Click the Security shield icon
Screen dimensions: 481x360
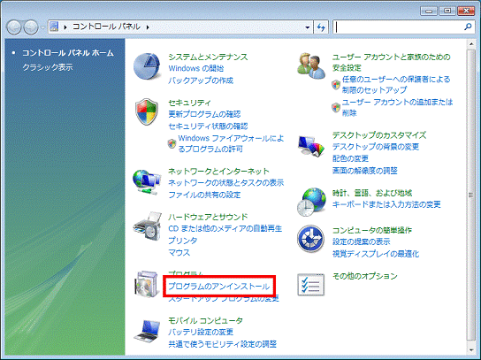(x=147, y=111)
